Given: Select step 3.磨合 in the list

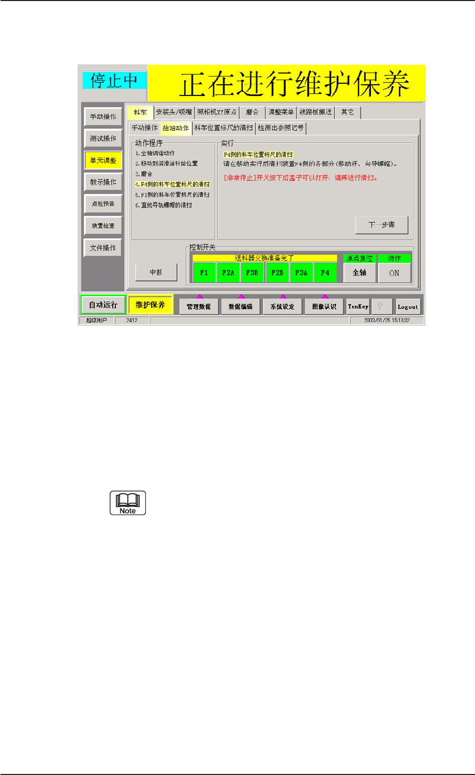Looking at the screenshot, I should (144, 174).
